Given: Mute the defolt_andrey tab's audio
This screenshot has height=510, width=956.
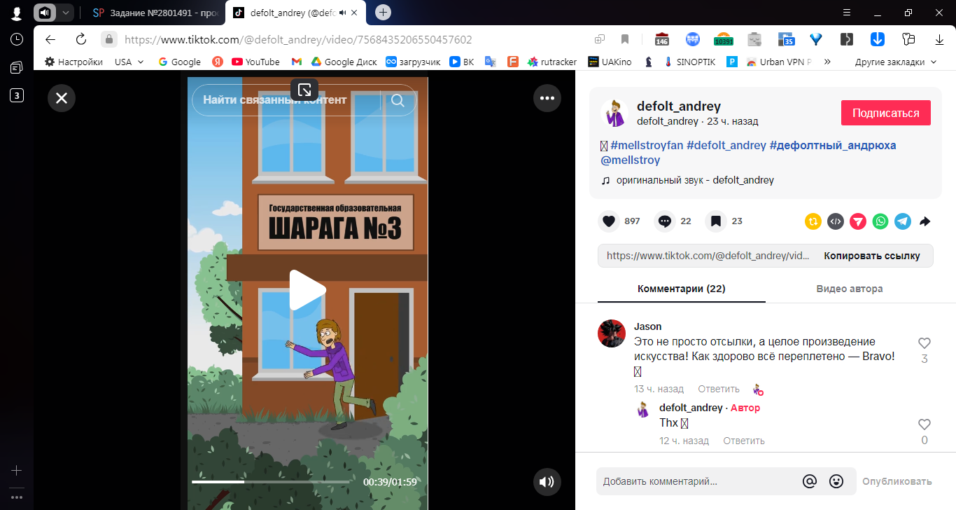Looking at the screenshot, I should tap(342, 13).
